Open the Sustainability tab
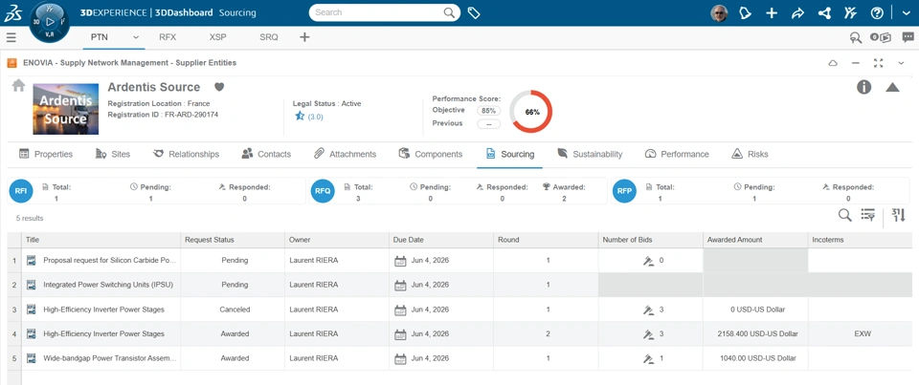The image size is (919, 385). point(589,154)
